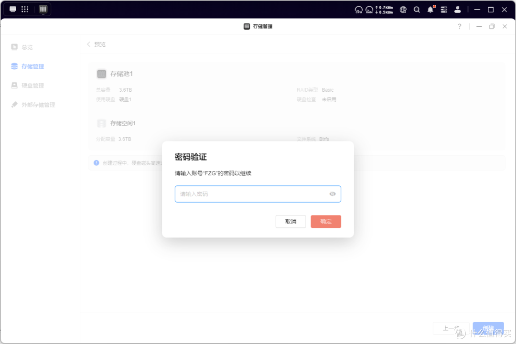Select the 存储空间1 heading text
The width and height of the screenshot is (516, 344).
pos(123,123)
